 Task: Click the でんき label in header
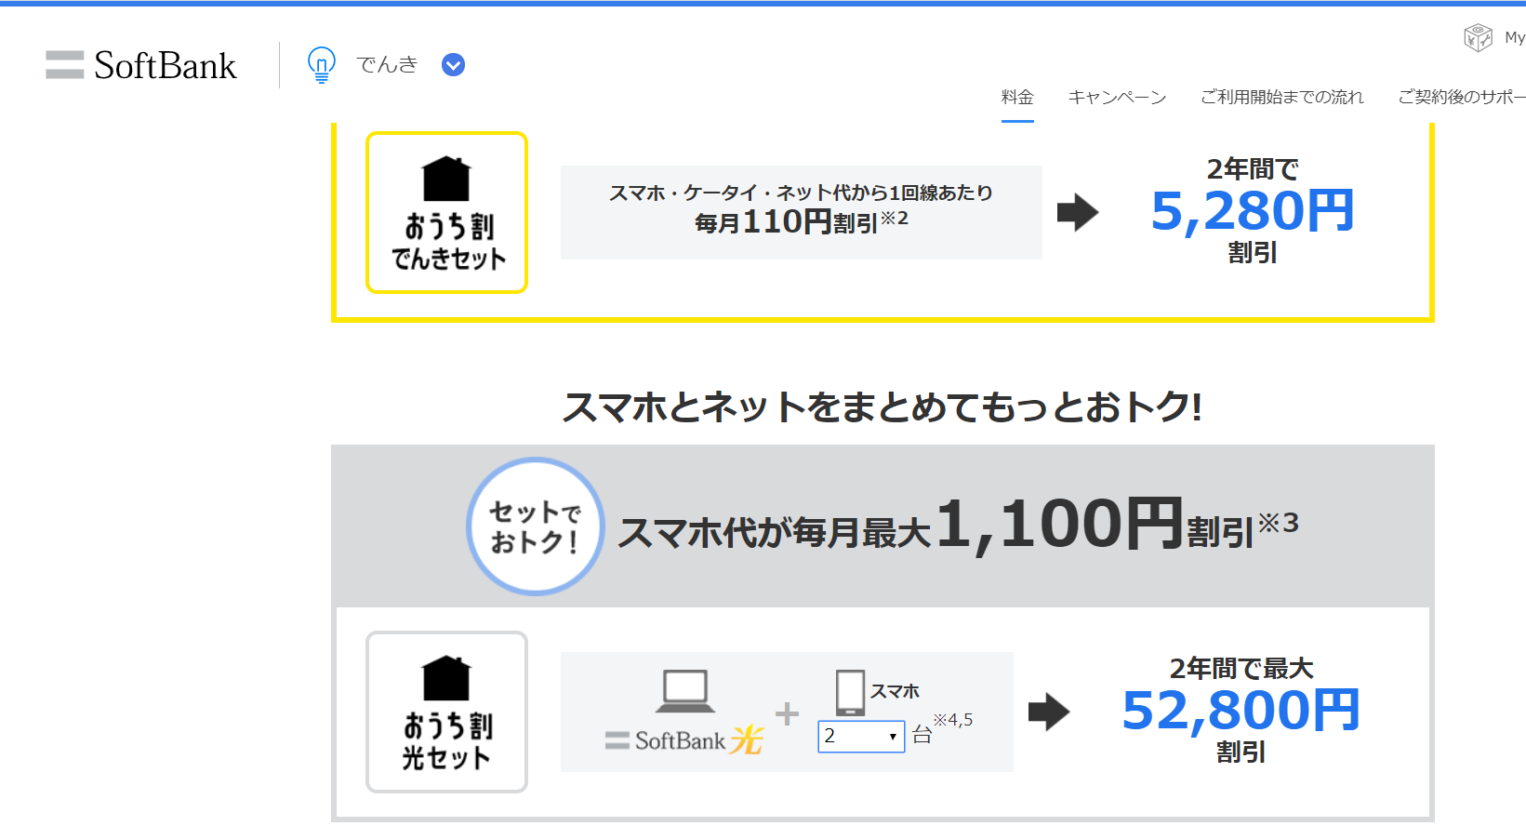click(x=387, y=64)
